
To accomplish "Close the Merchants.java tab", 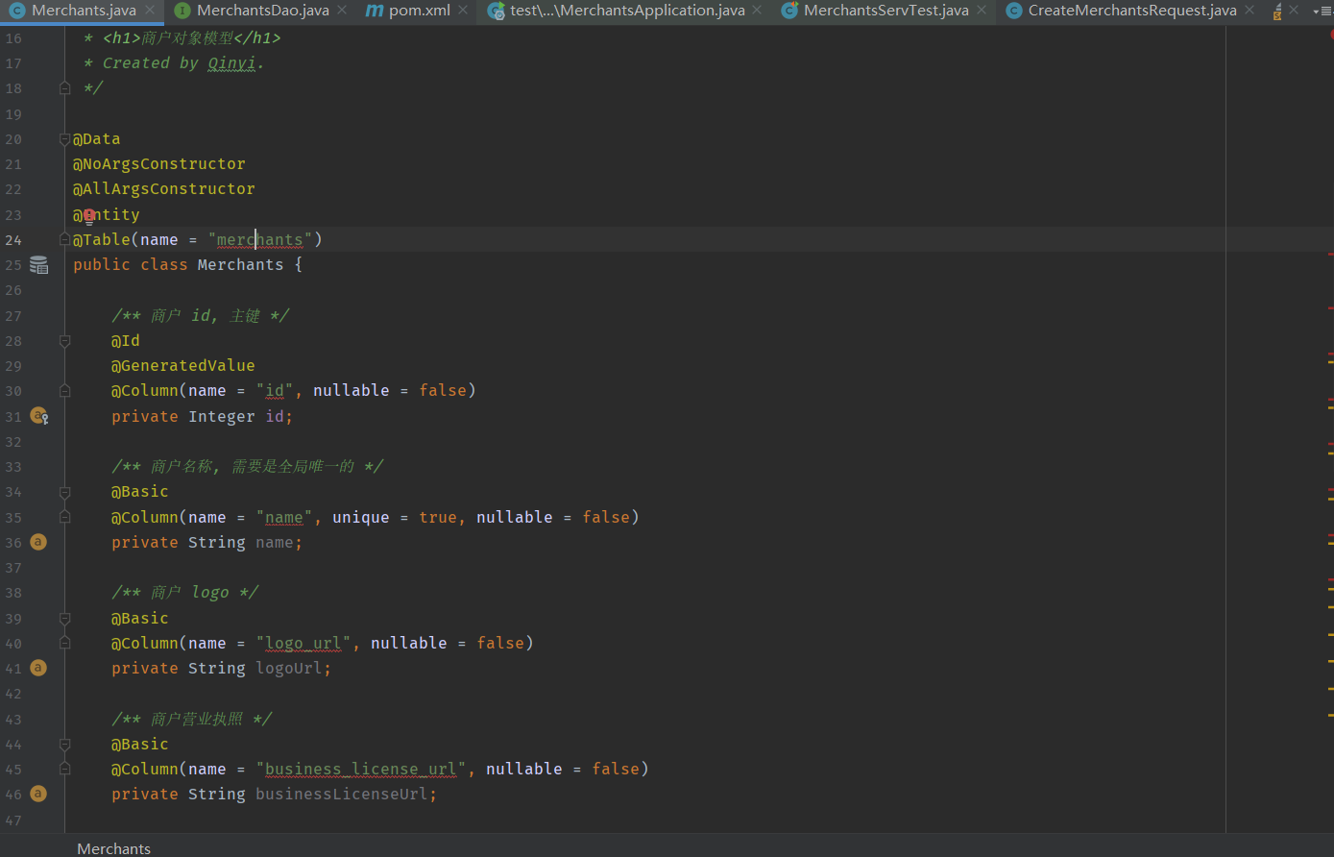I will click(x=150, y=11).
